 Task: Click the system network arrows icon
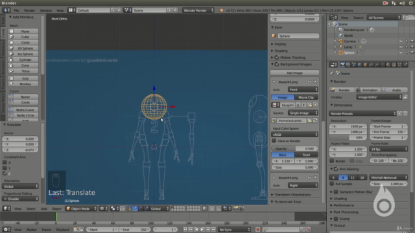click(x=394, y=3)
